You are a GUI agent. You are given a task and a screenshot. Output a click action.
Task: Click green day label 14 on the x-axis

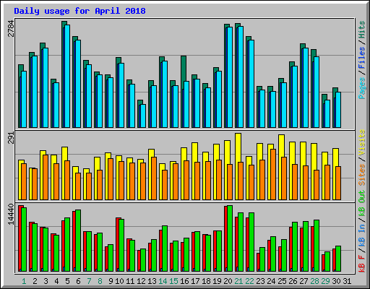tap(163, 281)
